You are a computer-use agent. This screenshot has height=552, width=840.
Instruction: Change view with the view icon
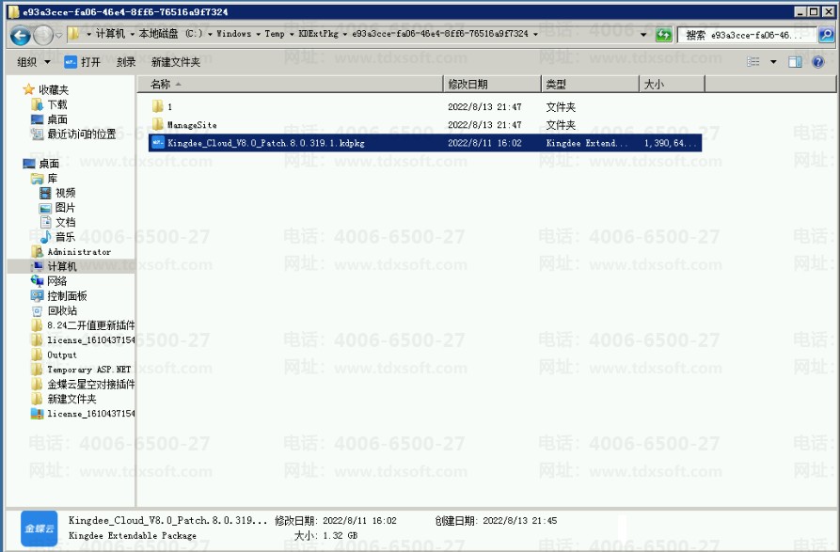[x=753, y=62]
